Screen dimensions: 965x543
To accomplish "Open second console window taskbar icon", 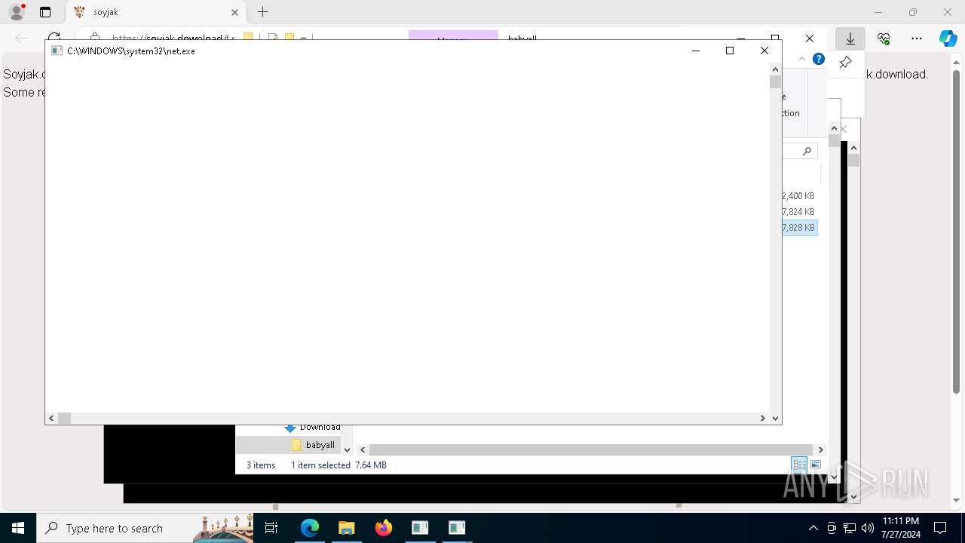I will [x=457, y=528].
